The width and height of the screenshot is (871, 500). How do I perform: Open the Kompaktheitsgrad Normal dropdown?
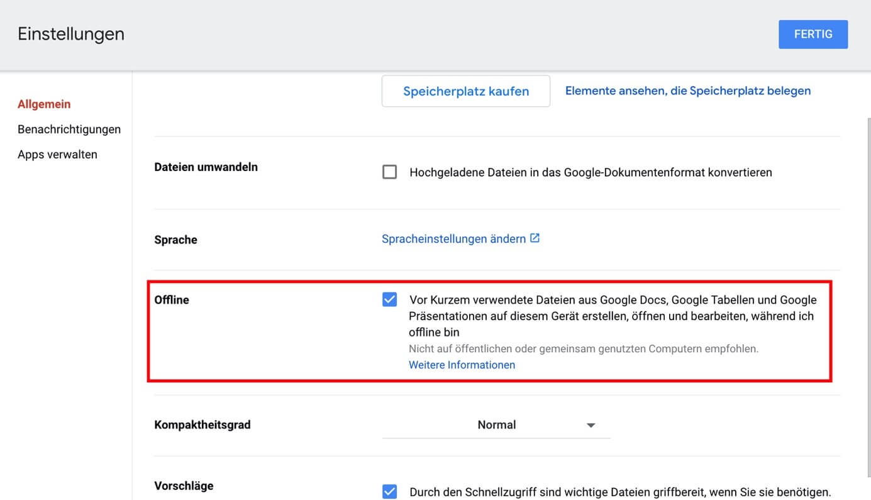click(496, 425)
